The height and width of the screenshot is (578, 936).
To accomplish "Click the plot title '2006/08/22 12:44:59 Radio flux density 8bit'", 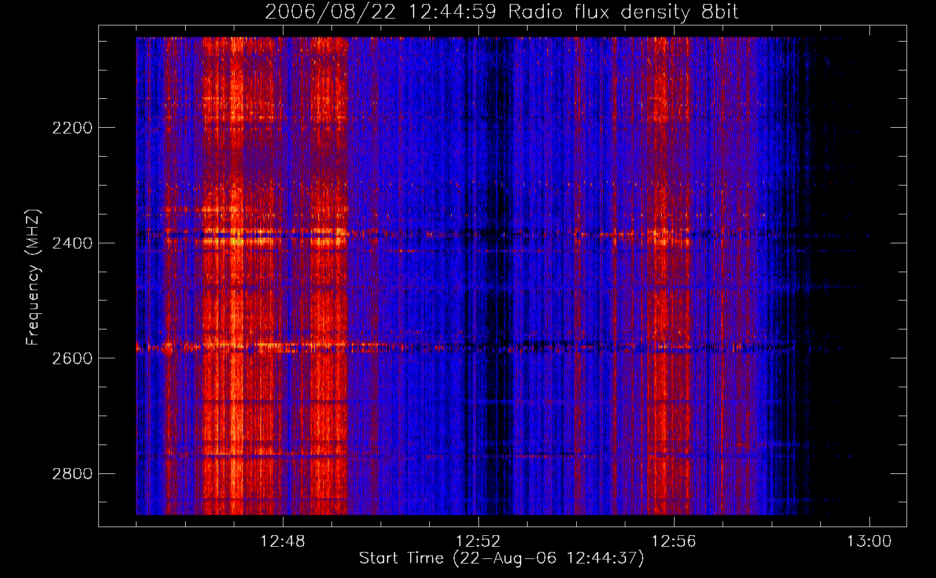I will coord(502,12).
